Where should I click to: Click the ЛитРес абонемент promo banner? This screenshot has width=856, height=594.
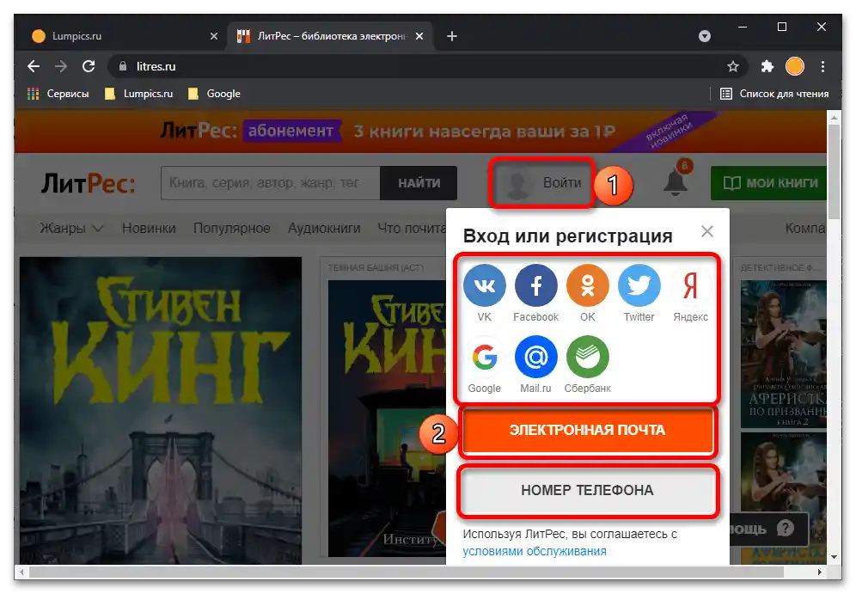coord(420,132)
